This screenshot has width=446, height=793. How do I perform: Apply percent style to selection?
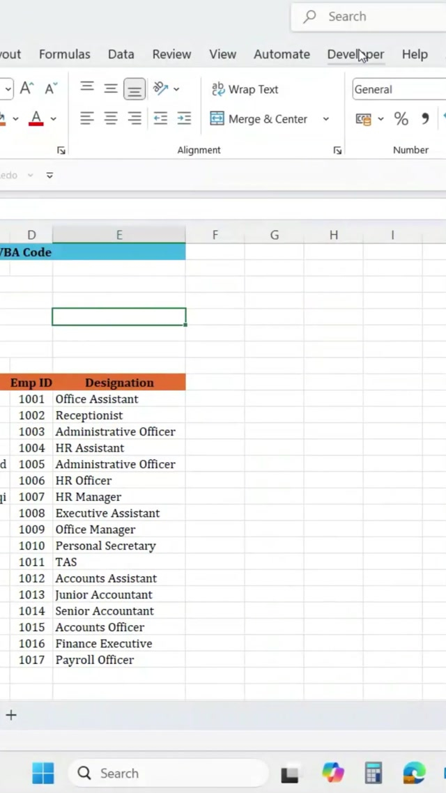point(401,119)
